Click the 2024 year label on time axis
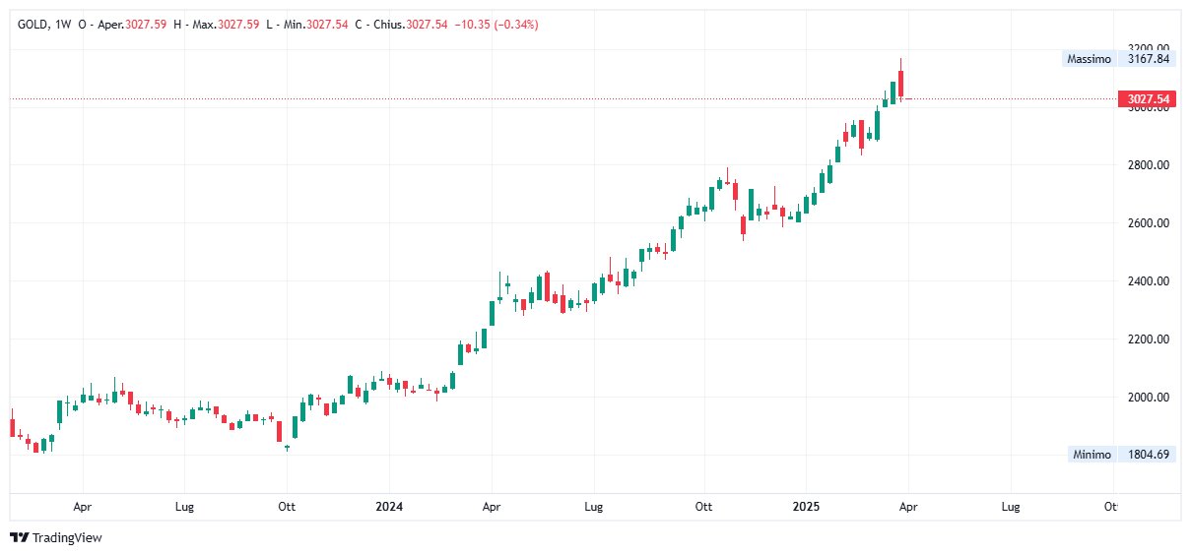The width and height of the screenshot is (1191, 555). click(389, 507)
